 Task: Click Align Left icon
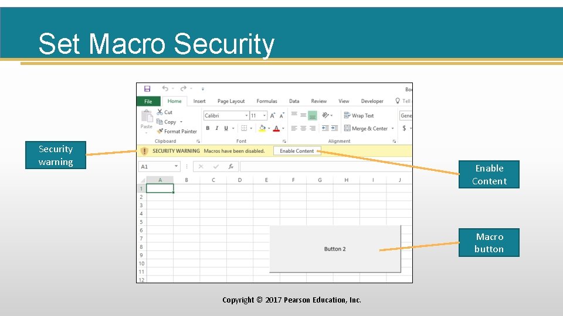[294, 128]
